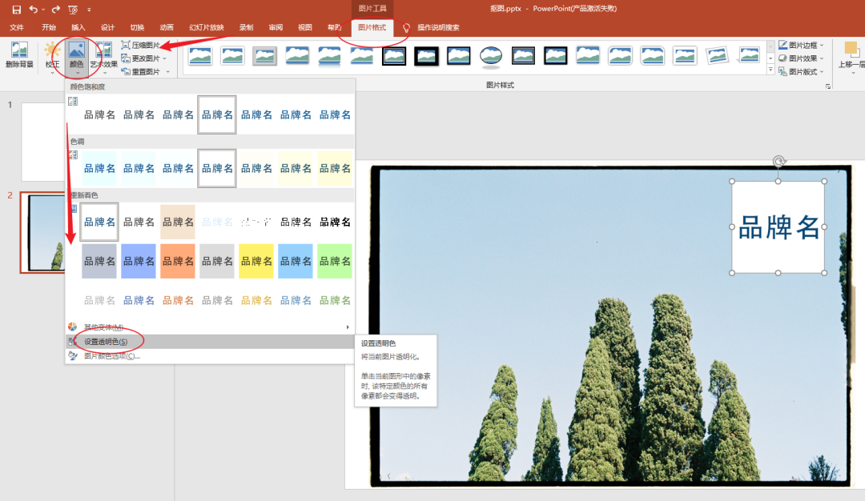Open the 校正 (Corrections) menu
865x501 pixels.
(x=52, y=56)
